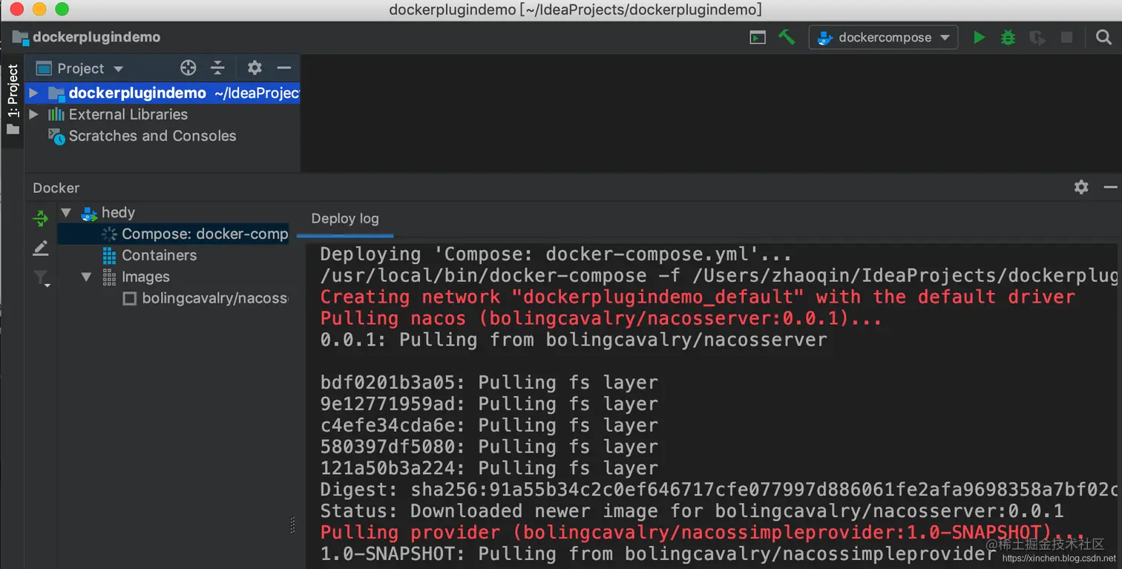Click the Project view settings gear icon
This screenshot has height=569, width=1122.
[255, 68]
